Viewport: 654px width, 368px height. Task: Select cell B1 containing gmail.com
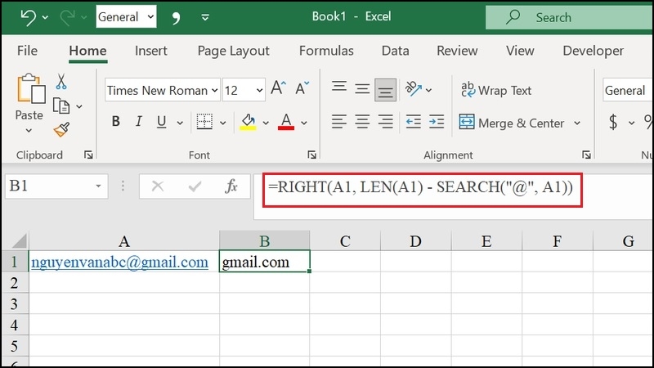pyautogui.click(x=264, y=261)
